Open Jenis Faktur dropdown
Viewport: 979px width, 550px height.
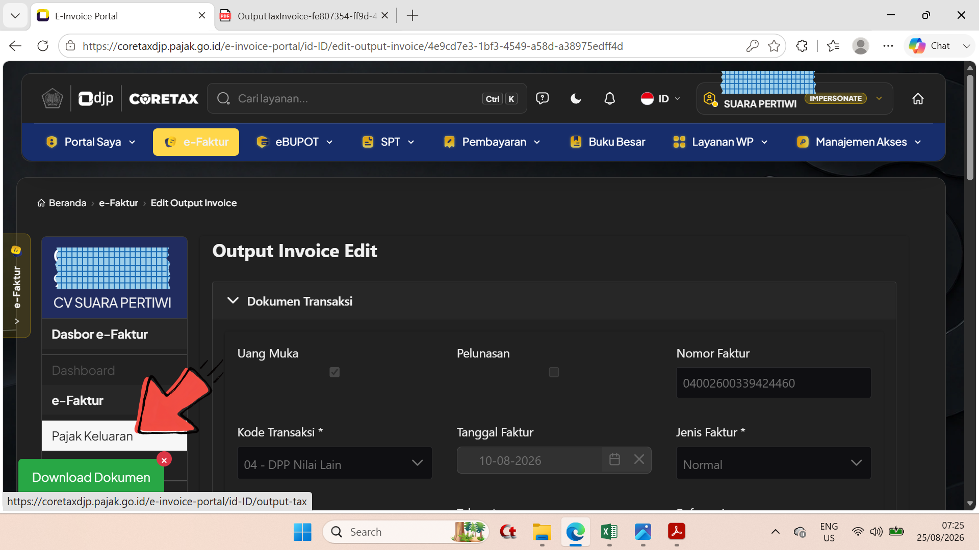pos(774,463)
